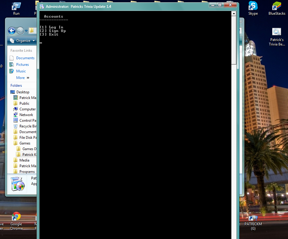Image resolution: width=288 pixels, height=239 pixels.
Task: Select the Games folder in tree
Action: click(x=25, y=143)
